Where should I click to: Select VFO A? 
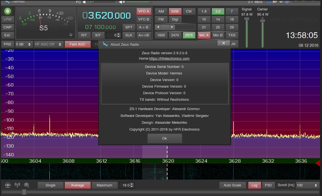[x=144, y=11]
